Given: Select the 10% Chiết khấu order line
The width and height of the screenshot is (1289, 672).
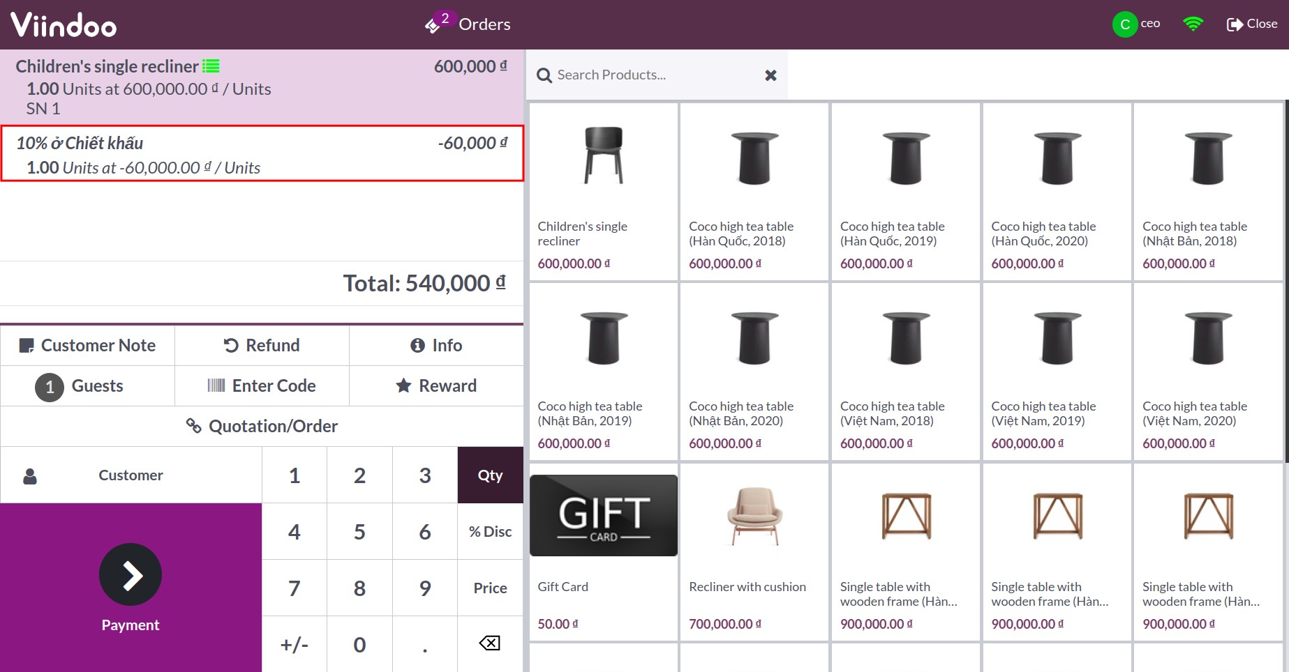Looking at the screenshot, I should click(262, 154).
